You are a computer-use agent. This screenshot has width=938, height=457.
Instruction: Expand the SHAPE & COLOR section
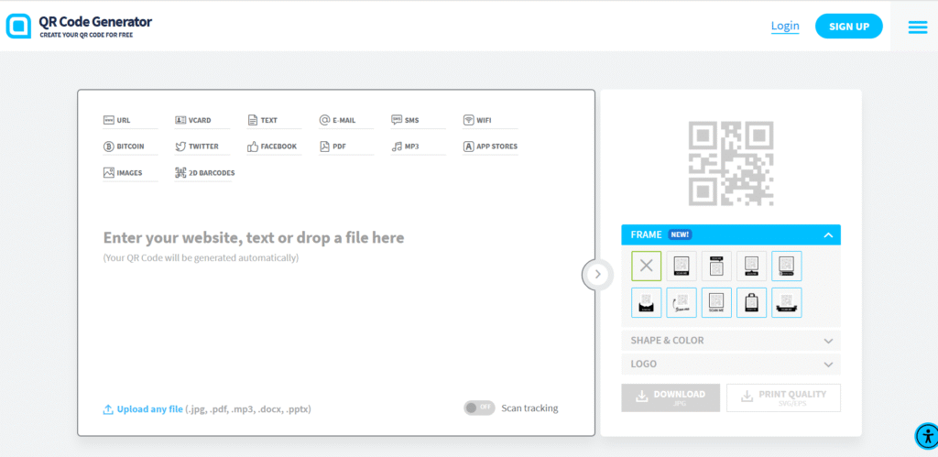coord(731,341)
